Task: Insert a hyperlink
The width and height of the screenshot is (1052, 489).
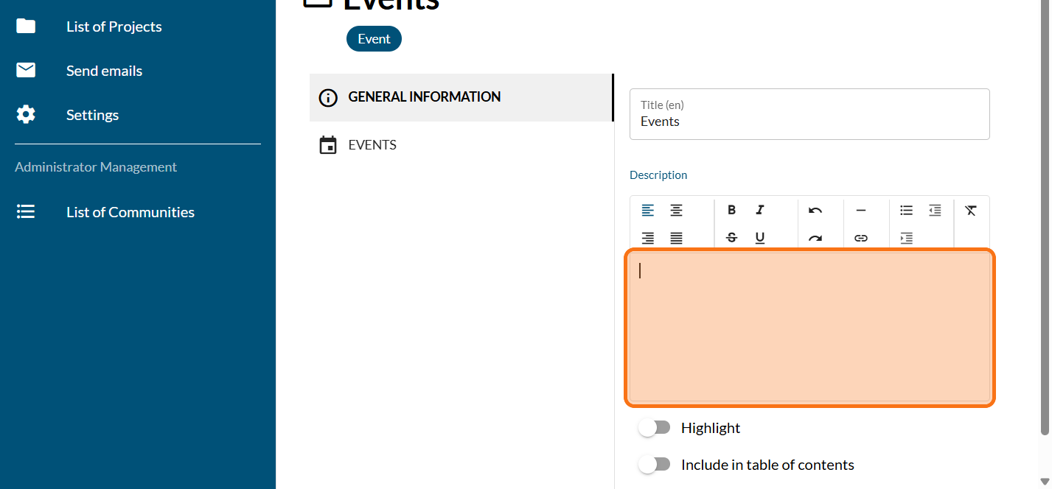Action: [860, 238]
